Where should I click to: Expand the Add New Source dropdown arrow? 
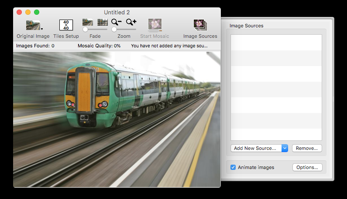coord(285,148)
